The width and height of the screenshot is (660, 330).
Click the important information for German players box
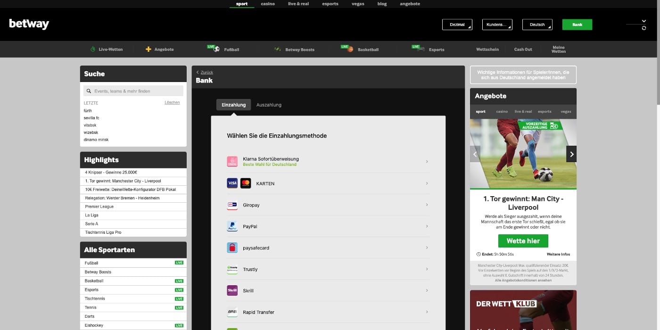pyautogui.click(x=523, y=75)
